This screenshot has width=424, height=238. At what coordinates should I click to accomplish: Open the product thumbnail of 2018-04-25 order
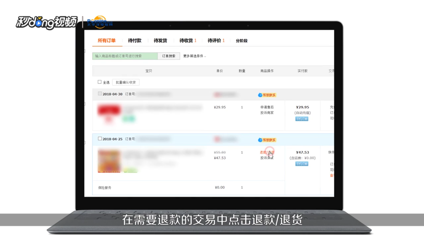point(109,161)
